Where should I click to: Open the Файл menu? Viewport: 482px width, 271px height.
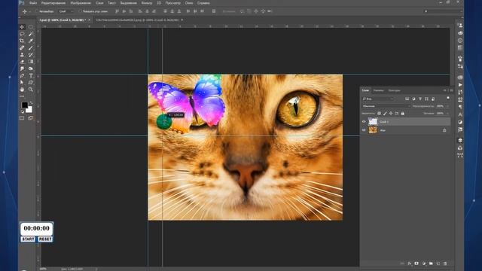coord(33,3)
